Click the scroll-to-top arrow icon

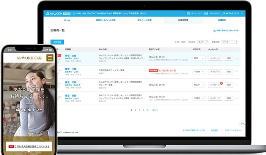point(242,123)
